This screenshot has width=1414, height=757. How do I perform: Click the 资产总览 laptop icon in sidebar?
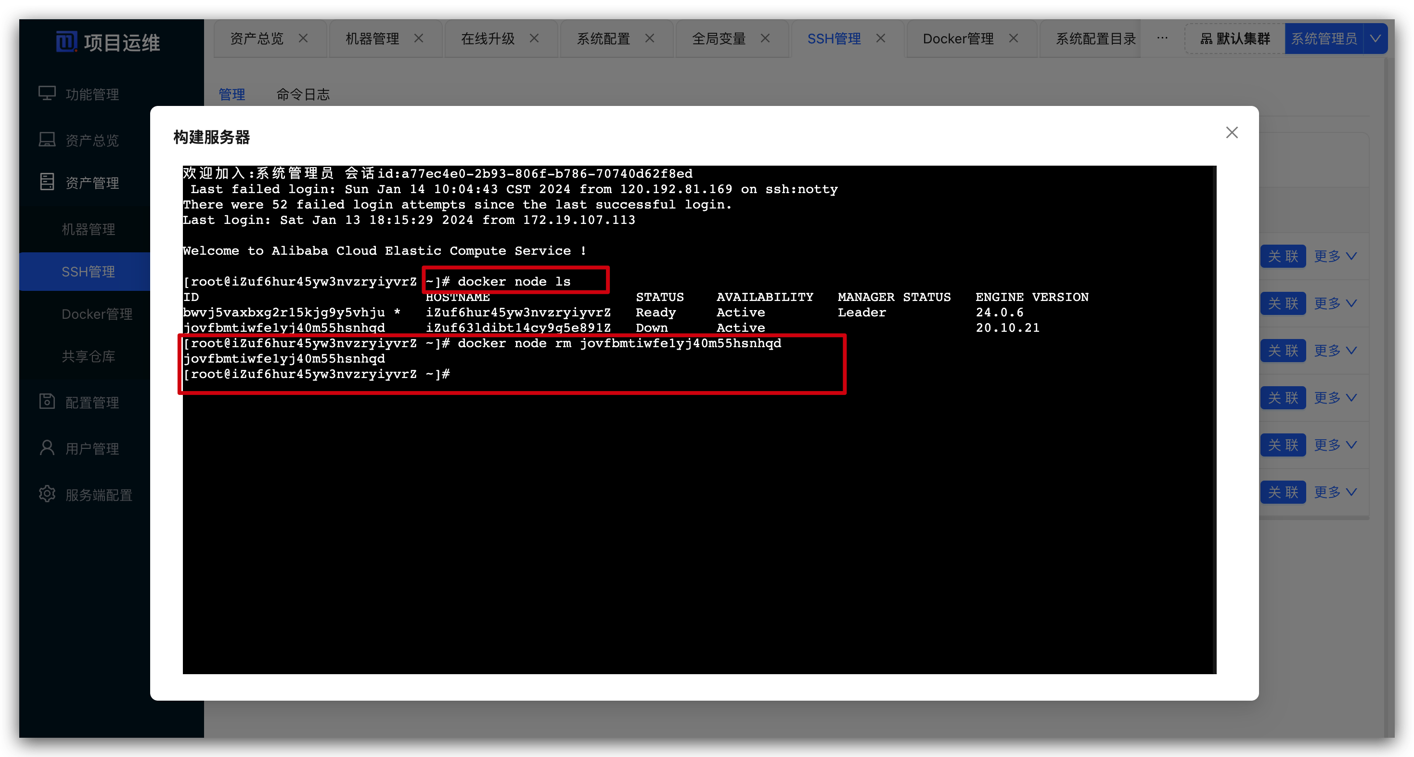[x=47, y=140]
